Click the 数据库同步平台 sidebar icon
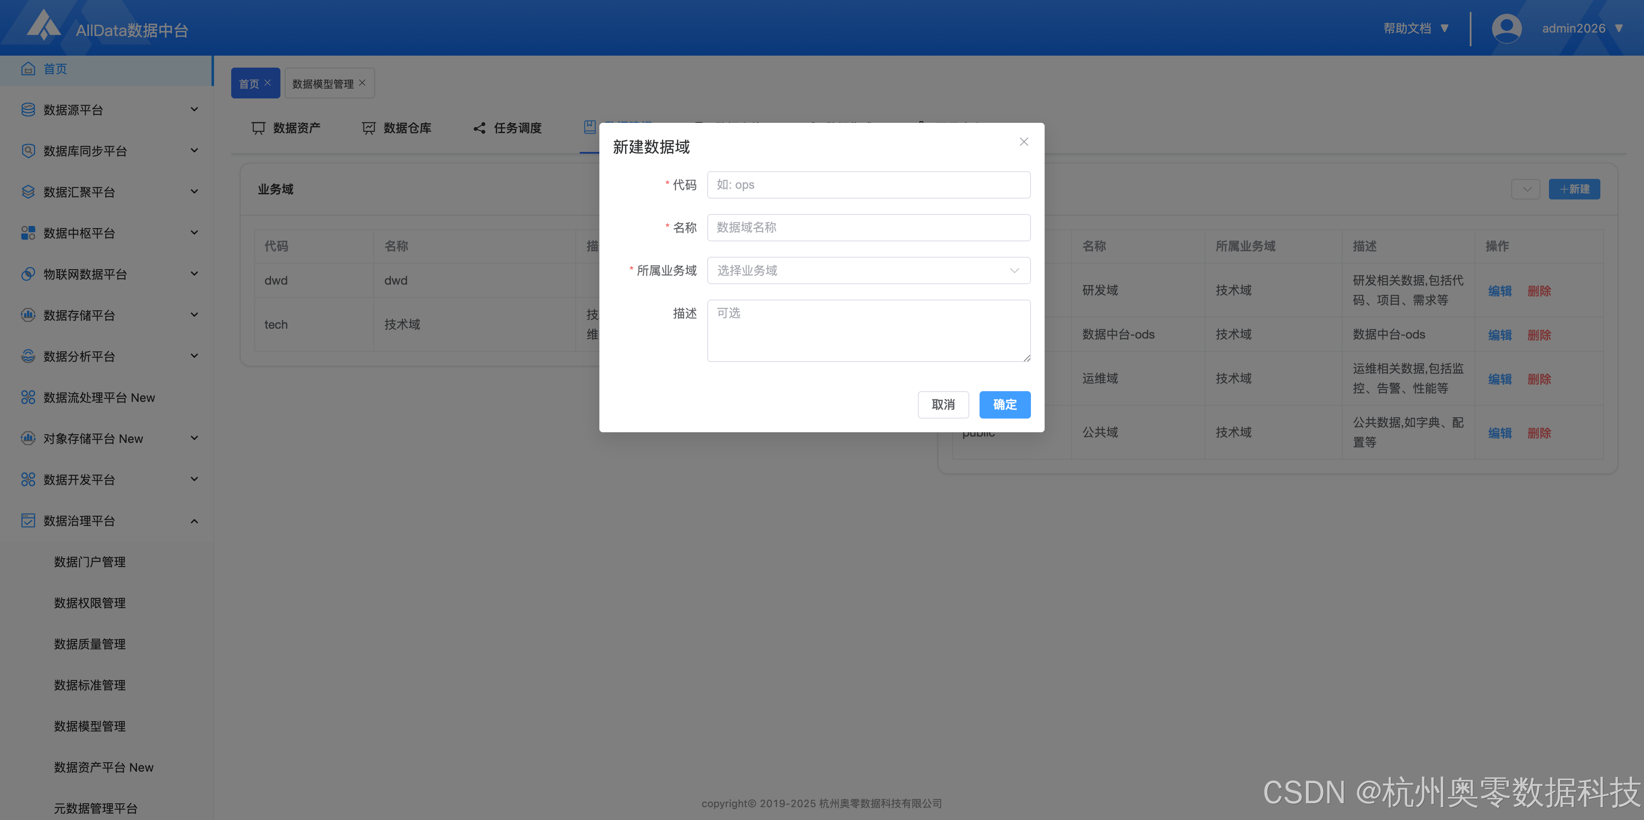The image size is (1644, 820). click(28, 151)
